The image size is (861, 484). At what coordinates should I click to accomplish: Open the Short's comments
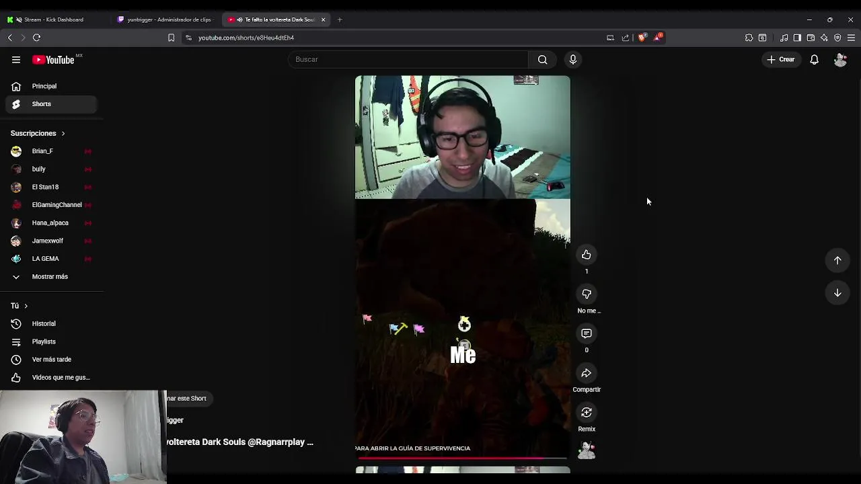[x=587, y=333]
